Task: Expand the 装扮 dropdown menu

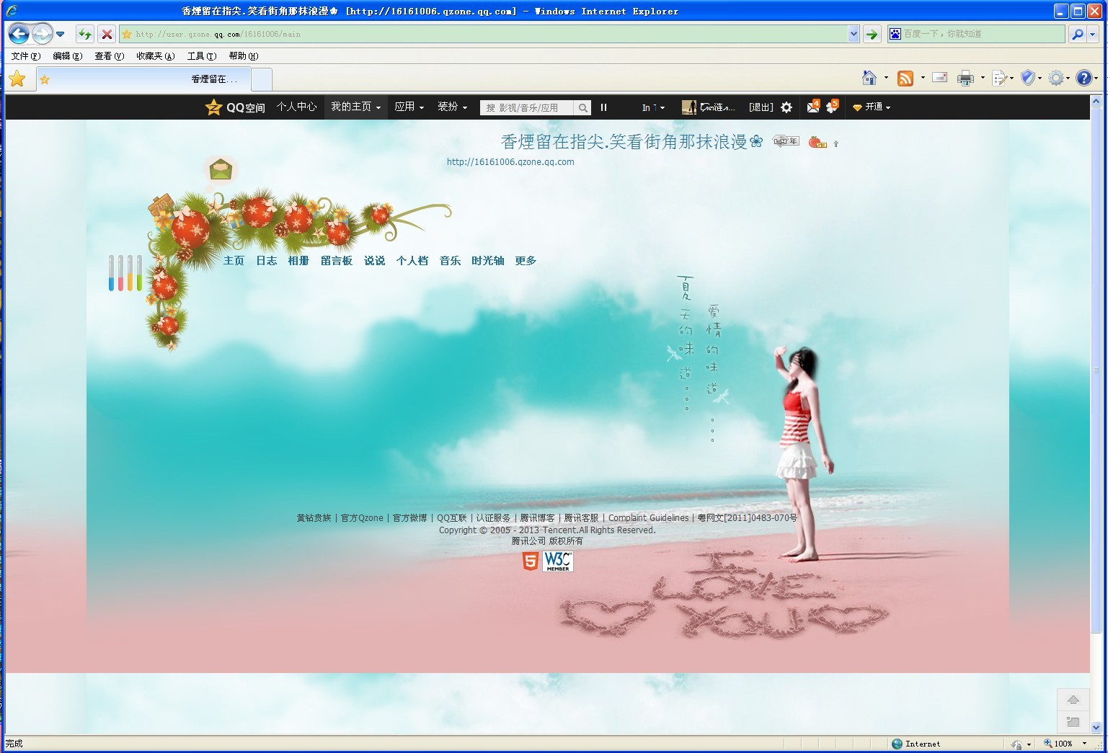Action: [x=452, y=107]
